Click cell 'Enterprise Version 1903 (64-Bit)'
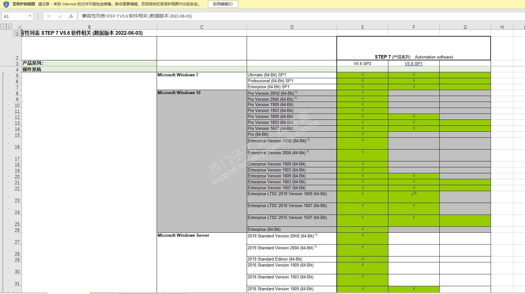Viewport: 525px width, 294px height. (292, 170)
